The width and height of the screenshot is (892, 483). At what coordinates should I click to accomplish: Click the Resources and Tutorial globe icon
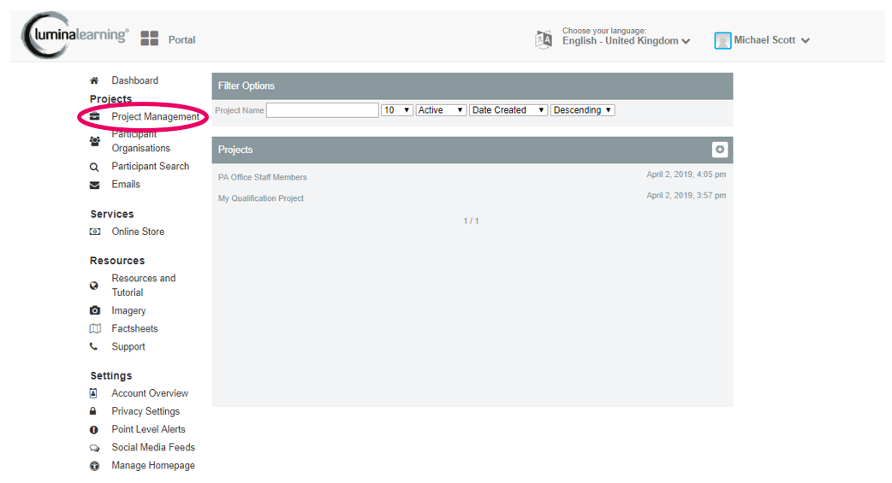tap(94, 286)
